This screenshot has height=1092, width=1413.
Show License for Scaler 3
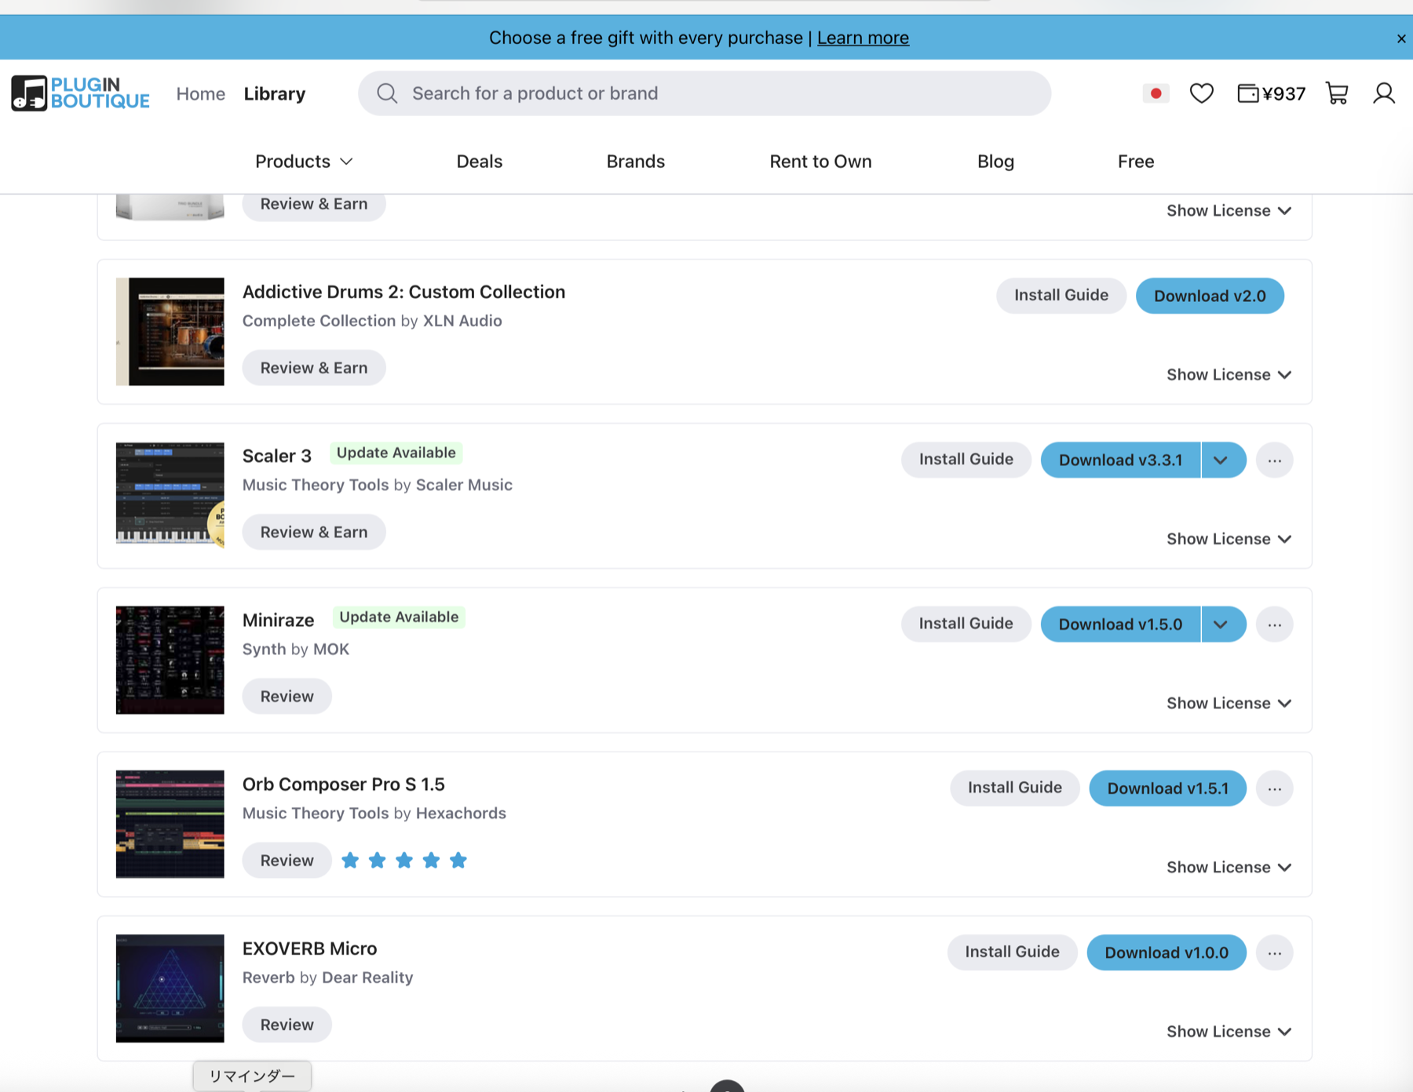pos(1229,539)
